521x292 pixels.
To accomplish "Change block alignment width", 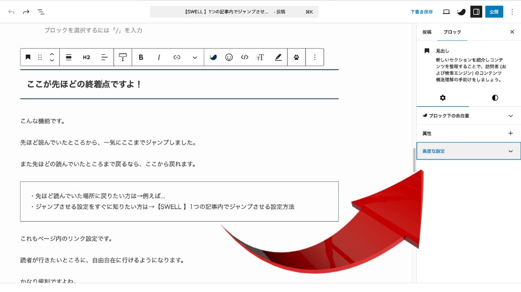I will [69, 58].
